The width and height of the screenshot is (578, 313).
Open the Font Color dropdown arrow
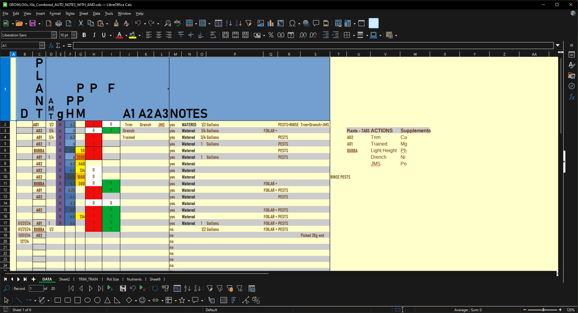tap(126, 35)
